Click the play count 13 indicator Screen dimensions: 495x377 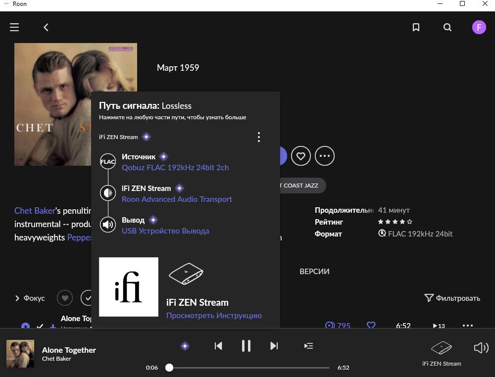(x=439, y=326)
